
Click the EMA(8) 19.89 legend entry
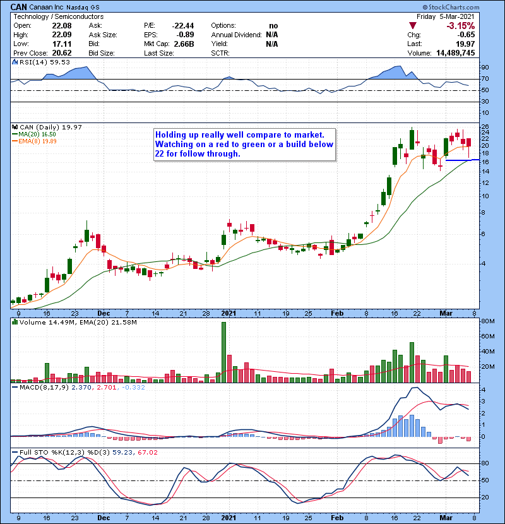pyautogui.click(x=35, y=141)
